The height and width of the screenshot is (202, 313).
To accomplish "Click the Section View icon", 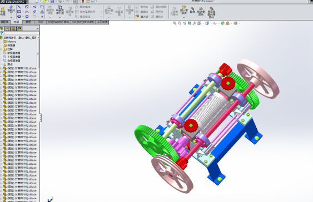I will [x=189, y=23].
